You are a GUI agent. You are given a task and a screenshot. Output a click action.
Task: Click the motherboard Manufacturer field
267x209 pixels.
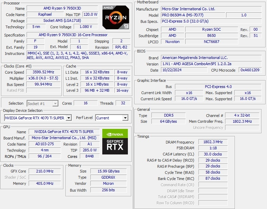pyautogui.click(x=211, y=9)
